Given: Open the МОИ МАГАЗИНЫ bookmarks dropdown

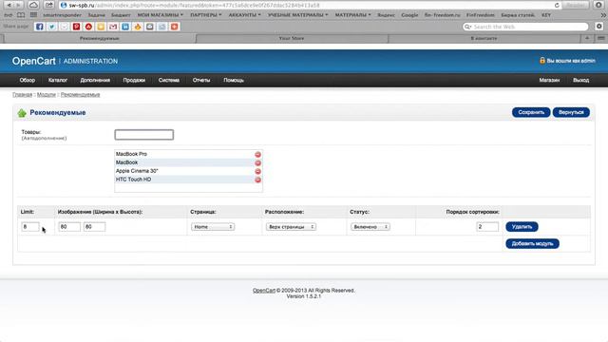Looking at the screenshot, I should [161, 15].
